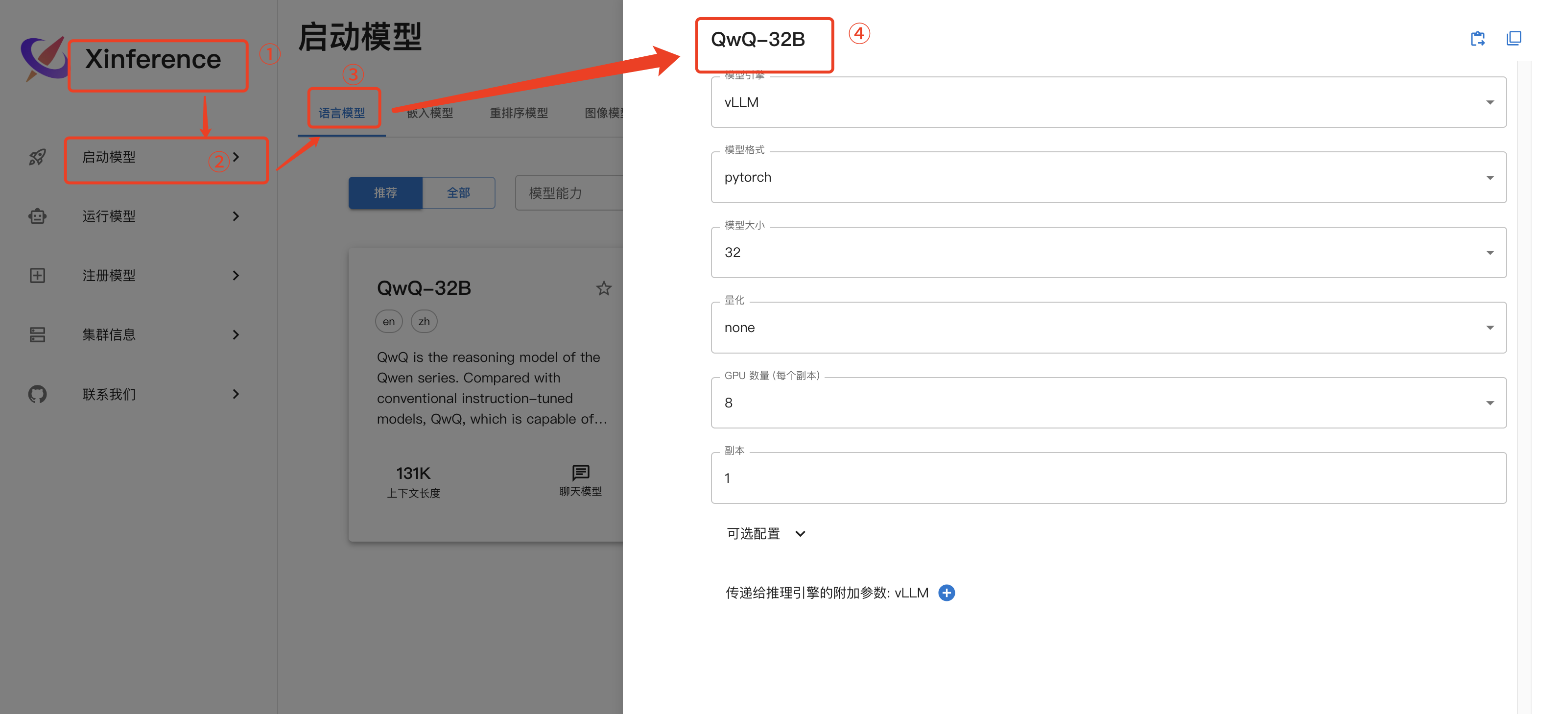Switch to the 语言模型 tab
Viewport: 1562px width, 714px height.
341,113
